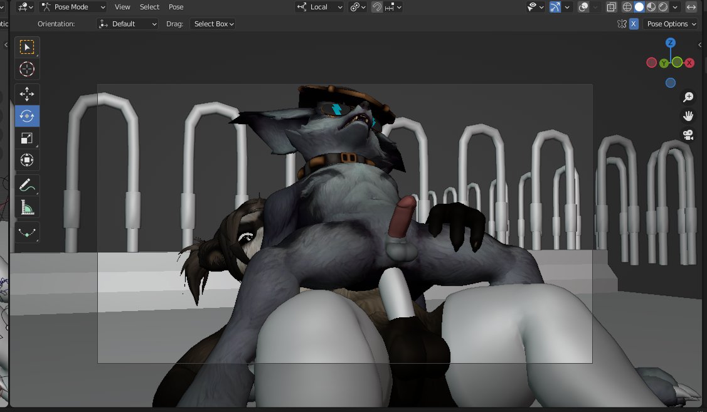Switch to material preview shading

tap(651, 7)
